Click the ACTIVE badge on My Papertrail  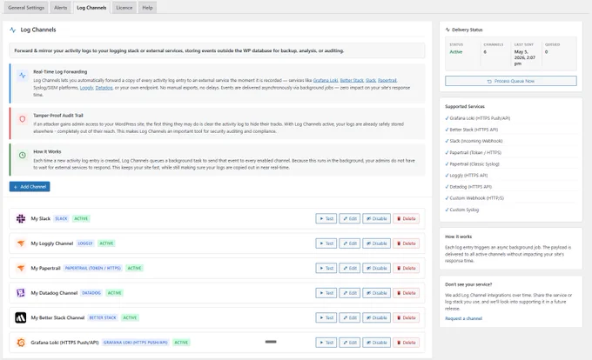click(x=134, y=268)
